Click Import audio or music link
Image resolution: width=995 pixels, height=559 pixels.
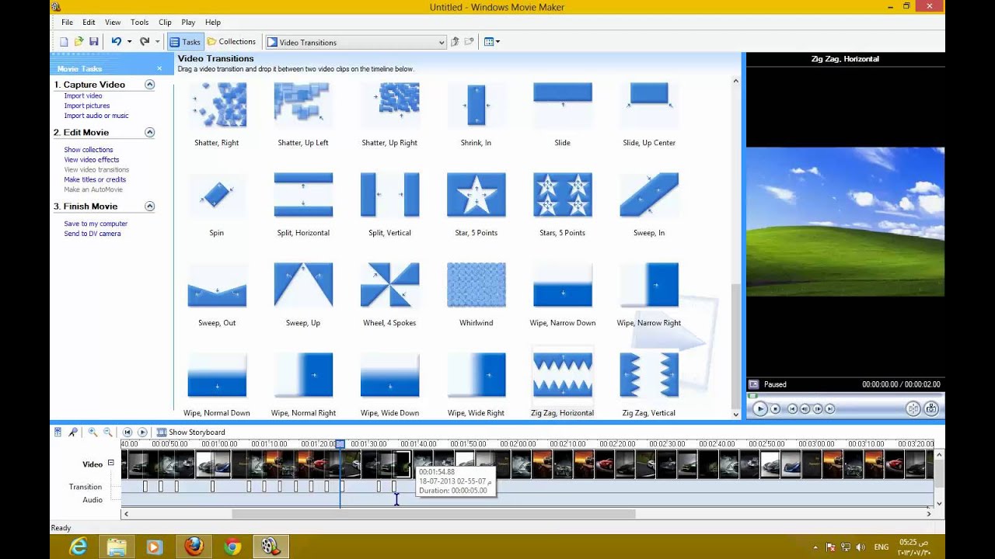click(96, 116)
